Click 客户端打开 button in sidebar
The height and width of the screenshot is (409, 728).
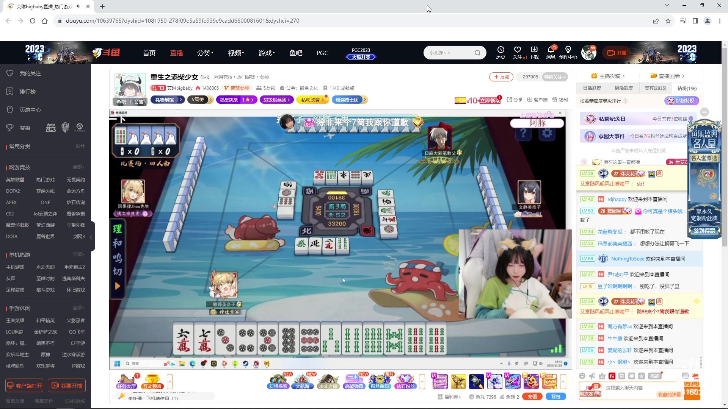[x=24, y=386]
